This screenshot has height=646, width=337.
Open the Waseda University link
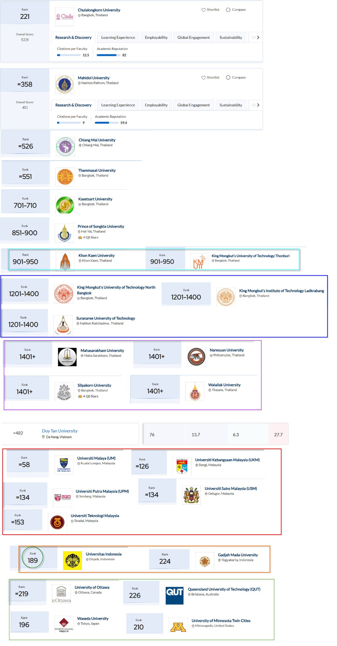pyautogui.click(x=93, y=619)
